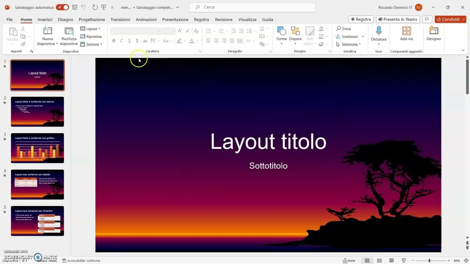
Task: Open the customize quick access toolbar dropdown
Action: tap(112, 7)
